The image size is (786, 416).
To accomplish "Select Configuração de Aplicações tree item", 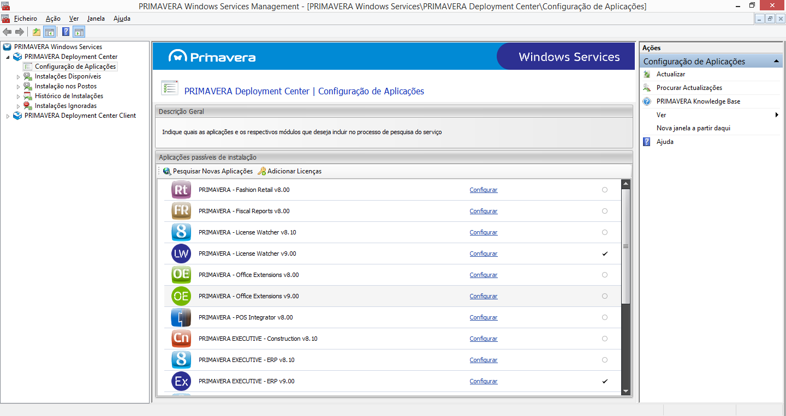I will coord(75,67).
